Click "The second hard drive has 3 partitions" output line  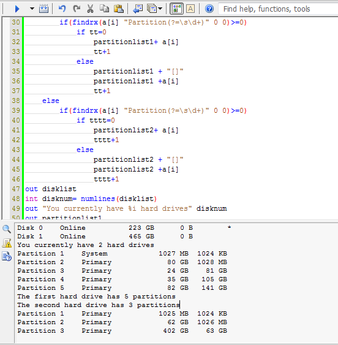pos(99,305)
